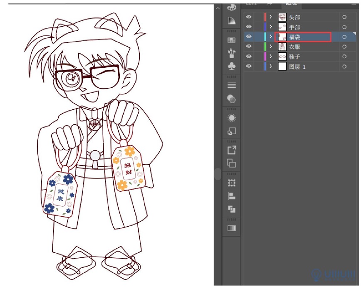Expand the 衣服 layer contents
This screenshot has width=362, height=289.
[x=271, y=46]
